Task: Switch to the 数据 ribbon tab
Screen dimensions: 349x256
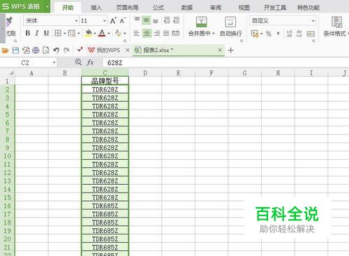Action: (187, 8)
